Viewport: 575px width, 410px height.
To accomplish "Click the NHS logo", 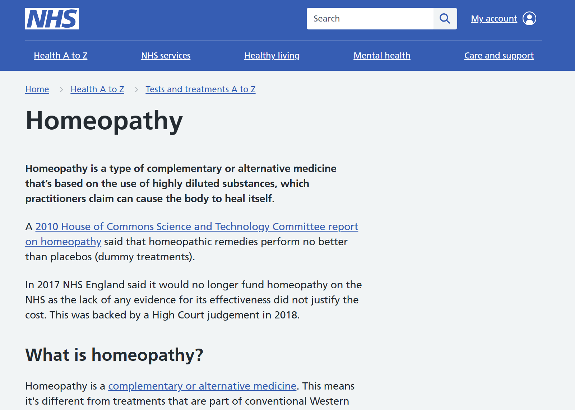I will click(x=52, y=19).
